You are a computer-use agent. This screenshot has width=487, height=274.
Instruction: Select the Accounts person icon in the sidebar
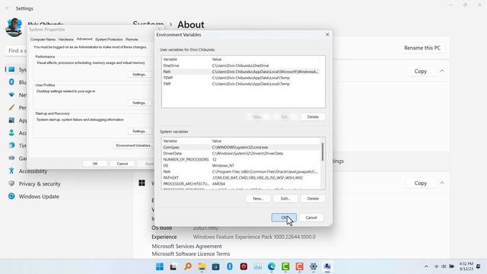click(11, 133)
